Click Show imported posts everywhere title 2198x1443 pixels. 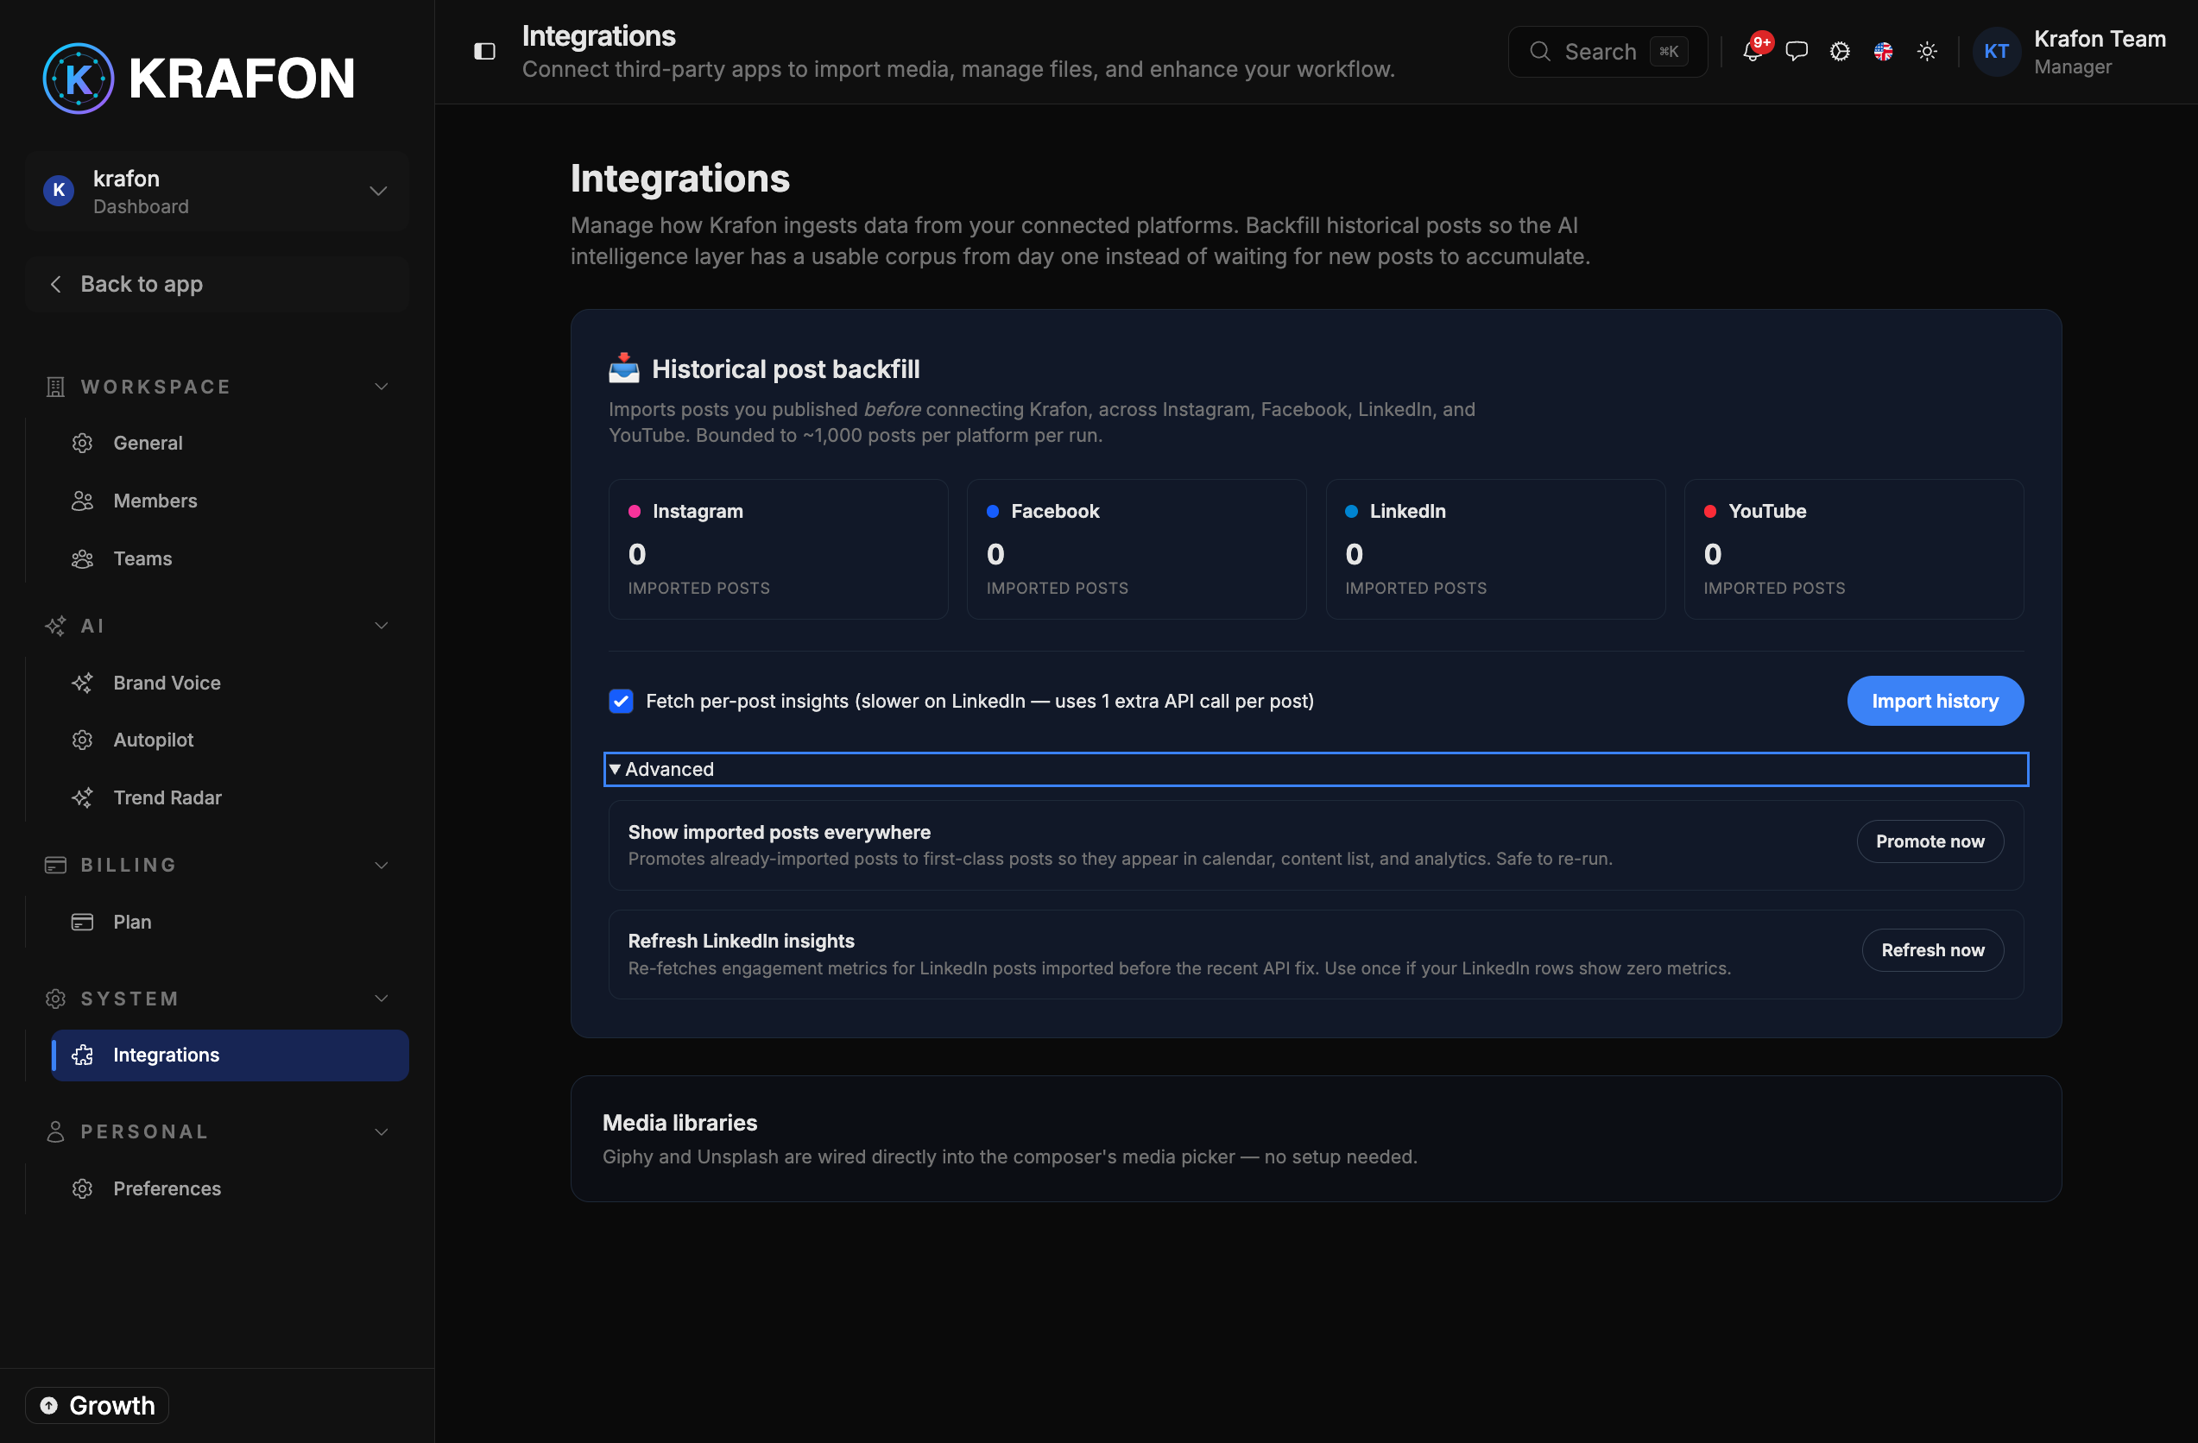(779, 833)
